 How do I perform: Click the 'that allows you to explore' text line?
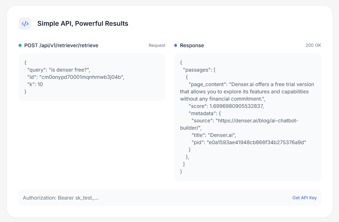(244, 92)
